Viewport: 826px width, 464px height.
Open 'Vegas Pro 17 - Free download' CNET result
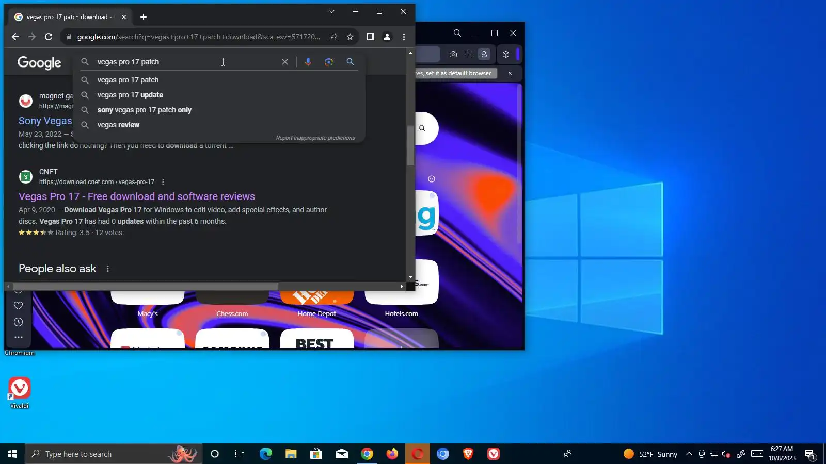(x=137, y=196)
